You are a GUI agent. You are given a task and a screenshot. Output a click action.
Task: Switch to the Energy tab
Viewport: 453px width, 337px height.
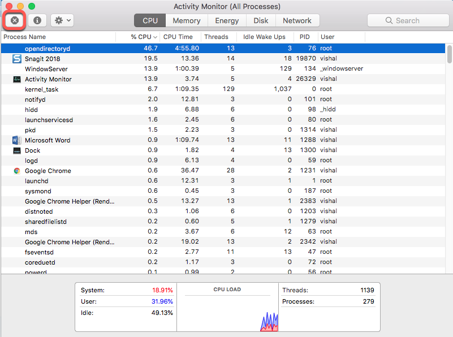coord(227,20)
